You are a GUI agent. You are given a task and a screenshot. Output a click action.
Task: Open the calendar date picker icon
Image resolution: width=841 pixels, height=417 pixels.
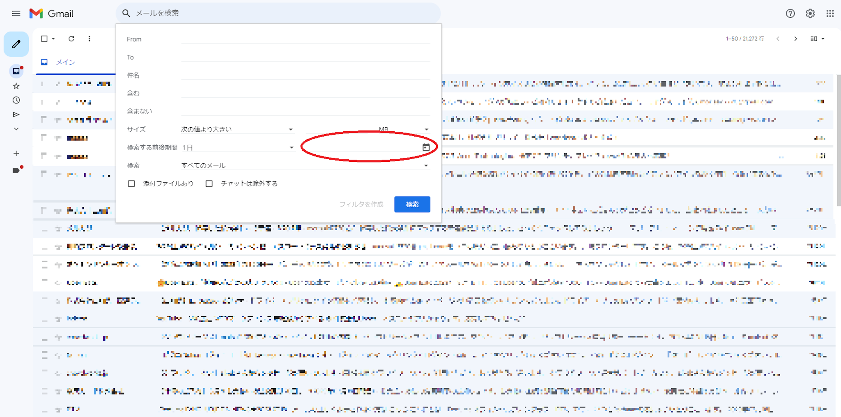coord(426,147)
